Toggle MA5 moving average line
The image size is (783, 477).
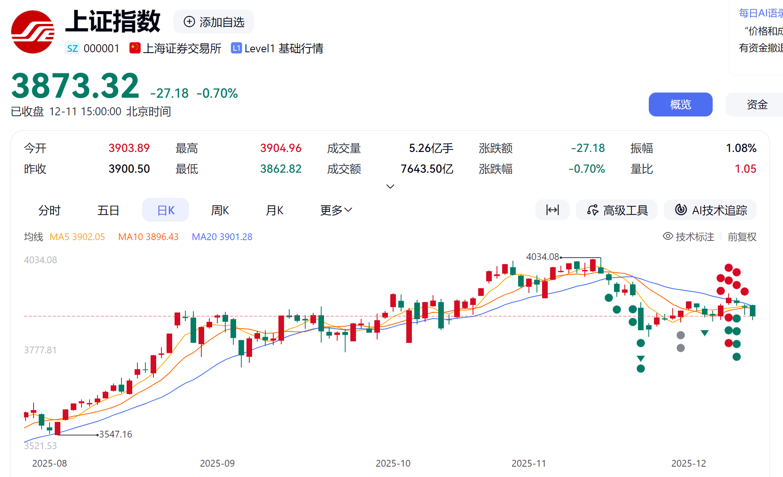point(77,237)
